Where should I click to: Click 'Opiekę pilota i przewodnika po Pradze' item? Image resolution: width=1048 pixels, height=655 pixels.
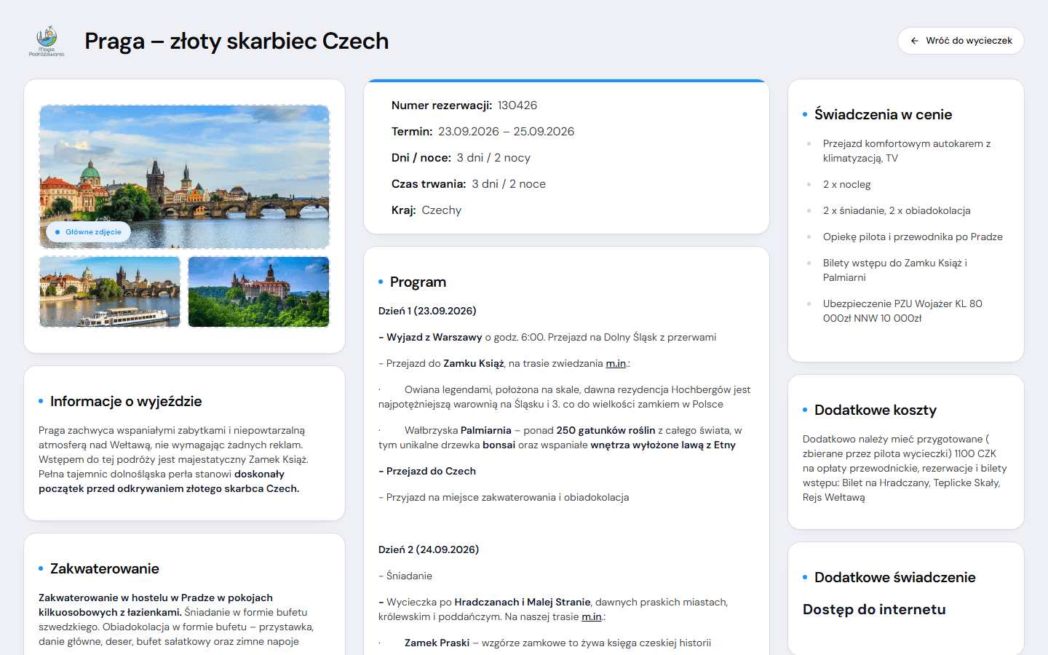coord(913,237)
